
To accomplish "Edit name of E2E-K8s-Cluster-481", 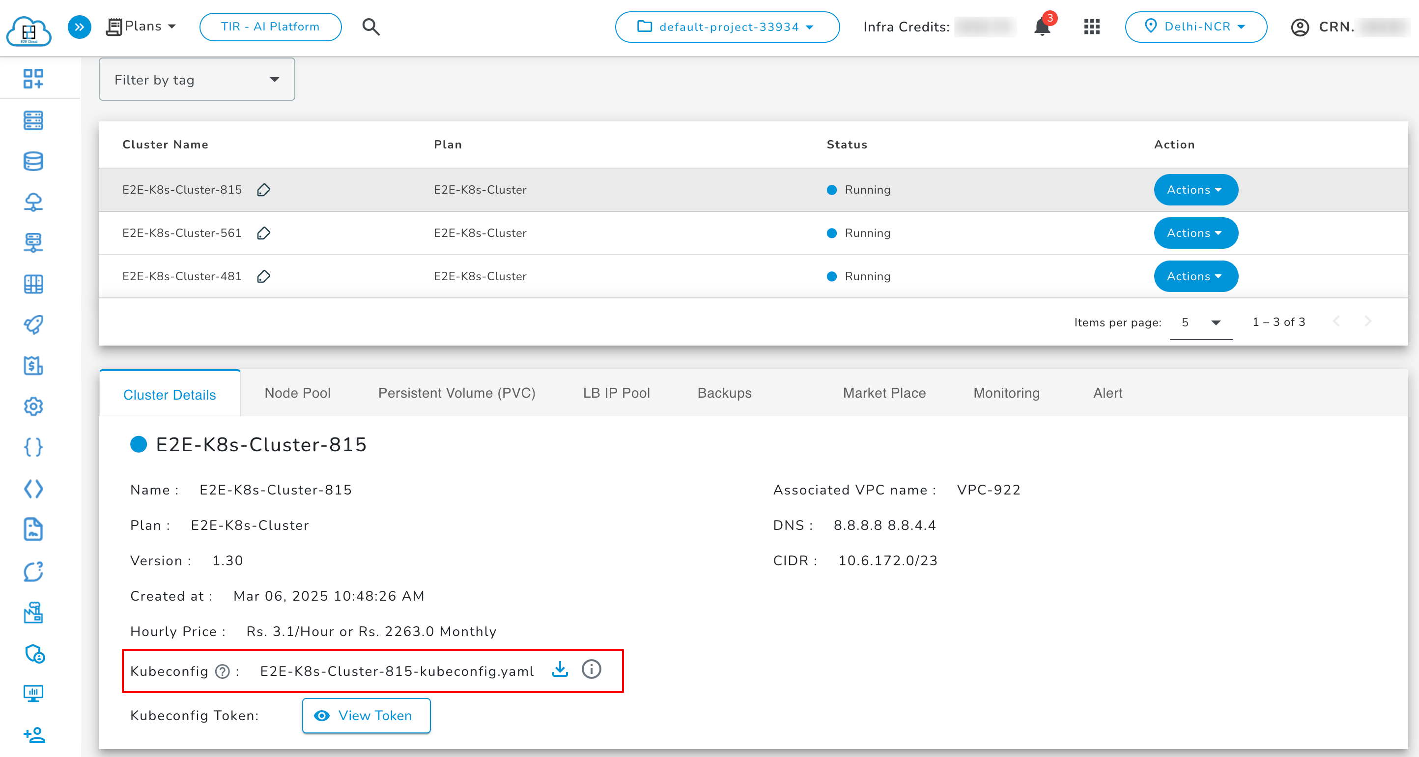I will [x=263, y=276].
